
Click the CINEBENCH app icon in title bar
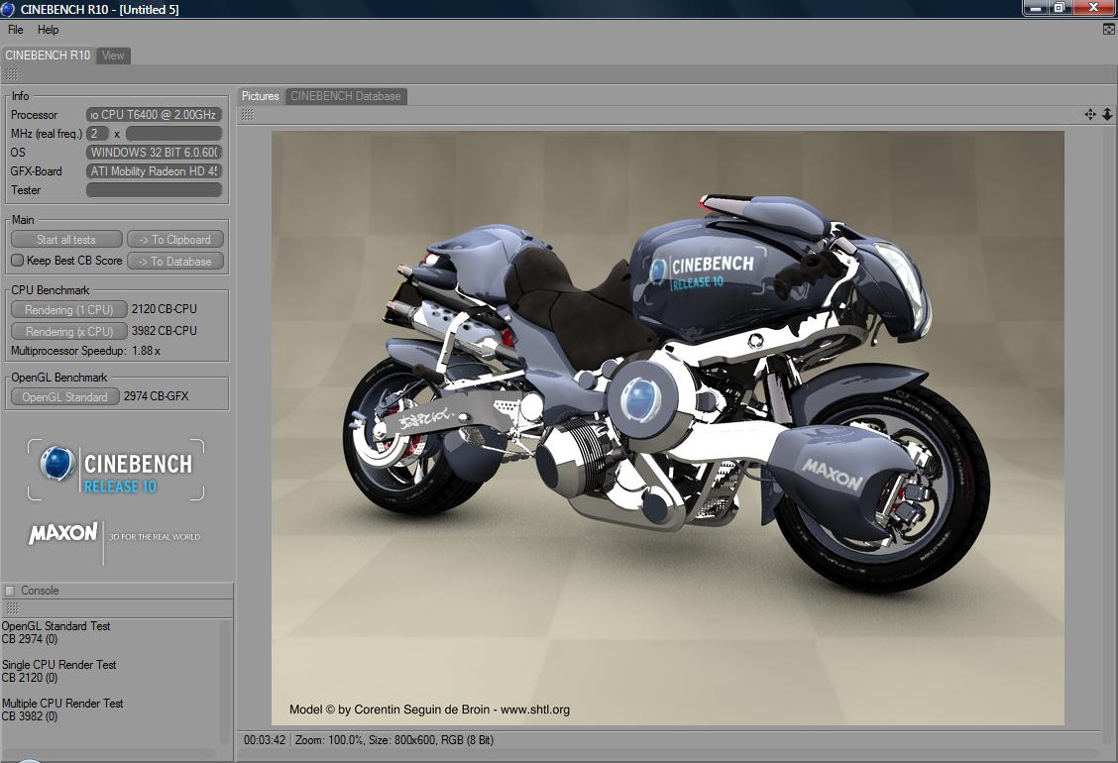pyautogui.click(x=8, y=9)
